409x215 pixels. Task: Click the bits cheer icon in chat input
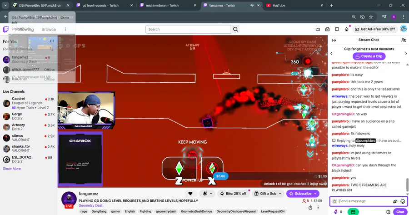click(x=395, y=201)
